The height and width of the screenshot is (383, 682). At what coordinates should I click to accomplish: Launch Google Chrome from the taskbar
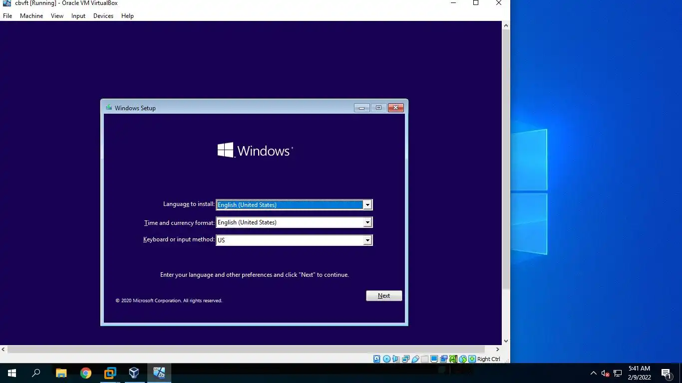coord(85,373)
